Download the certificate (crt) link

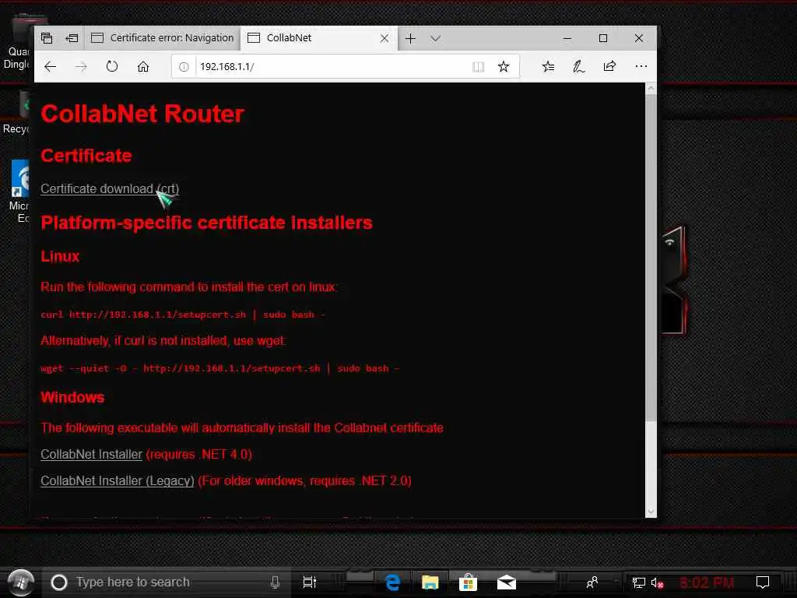click(x=110, y=188)
